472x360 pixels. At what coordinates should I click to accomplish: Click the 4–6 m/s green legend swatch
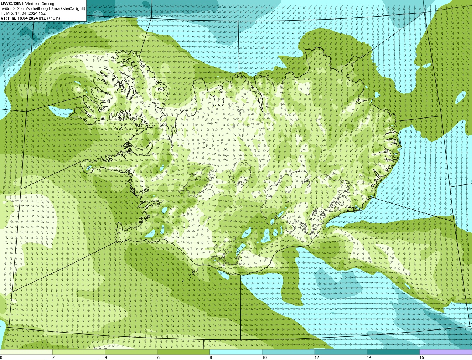(131, 352)
